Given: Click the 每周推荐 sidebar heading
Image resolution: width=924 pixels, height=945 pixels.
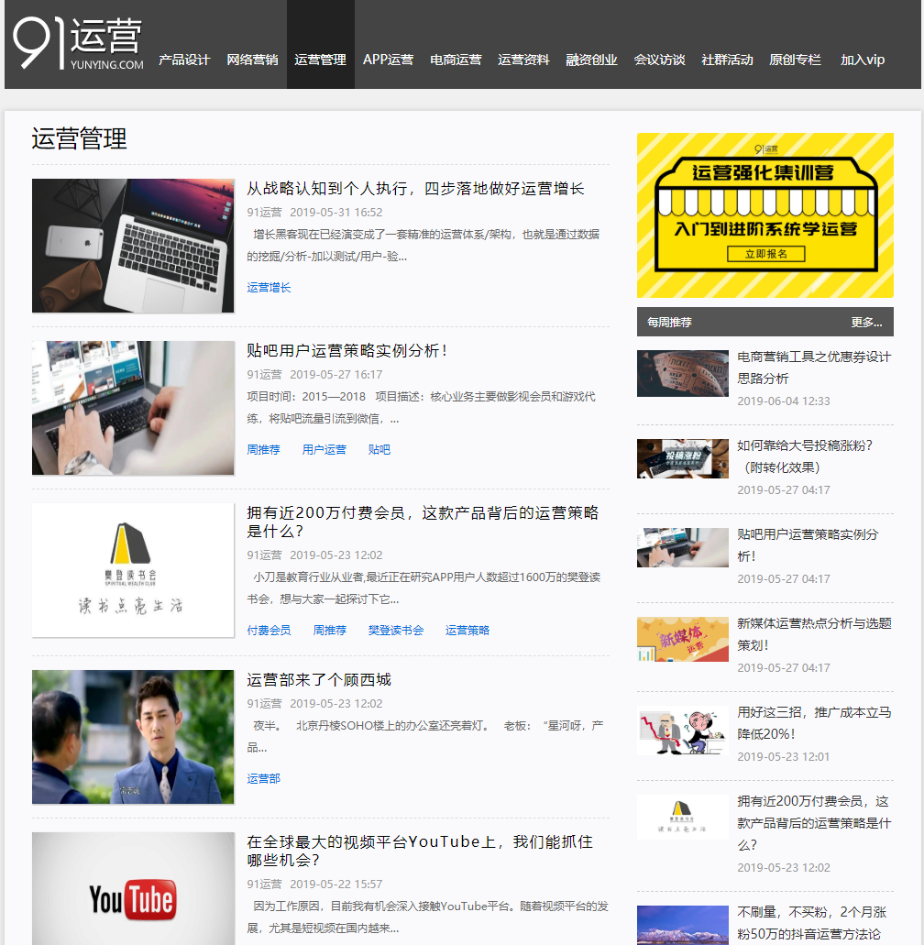Looking at the screenshot, I should tap(669, 323).
